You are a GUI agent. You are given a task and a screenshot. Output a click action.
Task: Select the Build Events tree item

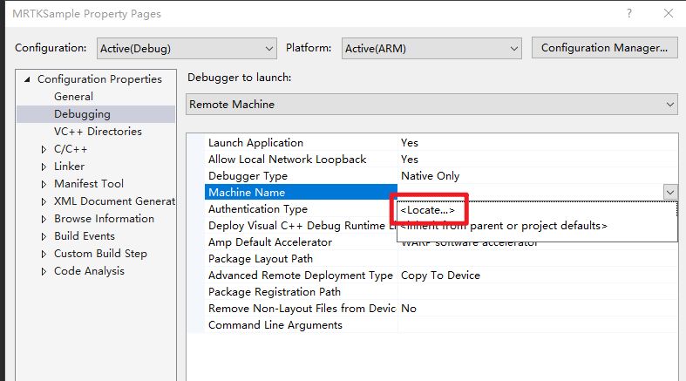click(85, 236)
